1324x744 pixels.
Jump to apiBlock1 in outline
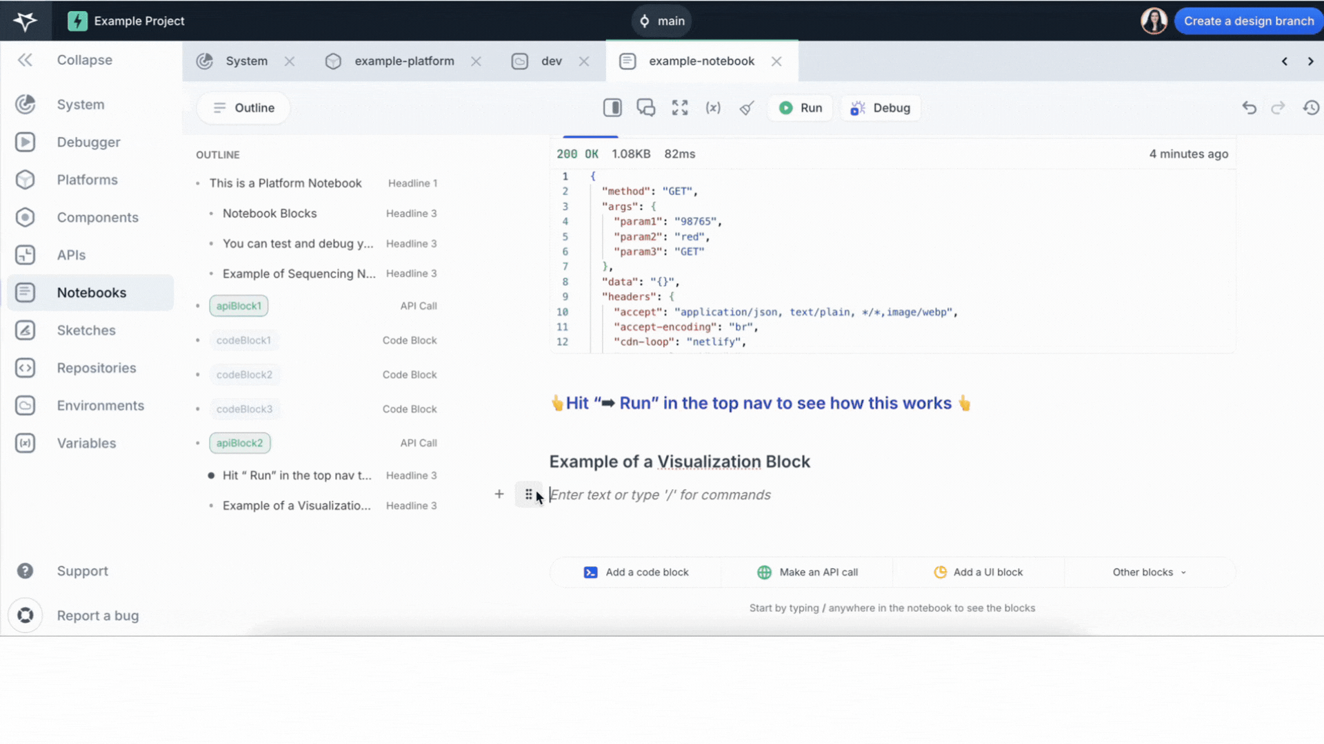point(239,306)
